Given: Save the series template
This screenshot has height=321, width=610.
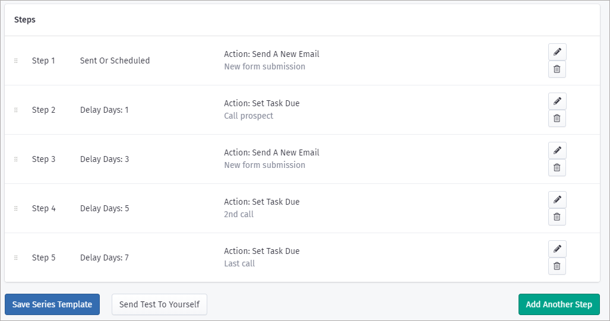Looking at the screenshot, I should click(x=52, y=304).
